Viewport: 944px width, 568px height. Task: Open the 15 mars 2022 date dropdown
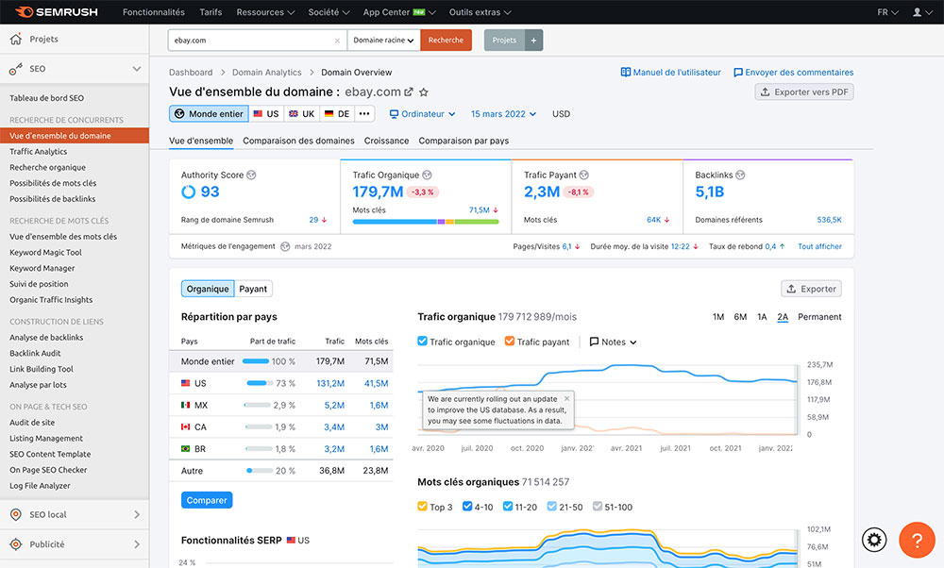click(x=503, y=114)
